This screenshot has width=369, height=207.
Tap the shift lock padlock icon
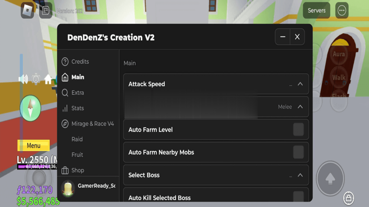[x=348, y=197]
